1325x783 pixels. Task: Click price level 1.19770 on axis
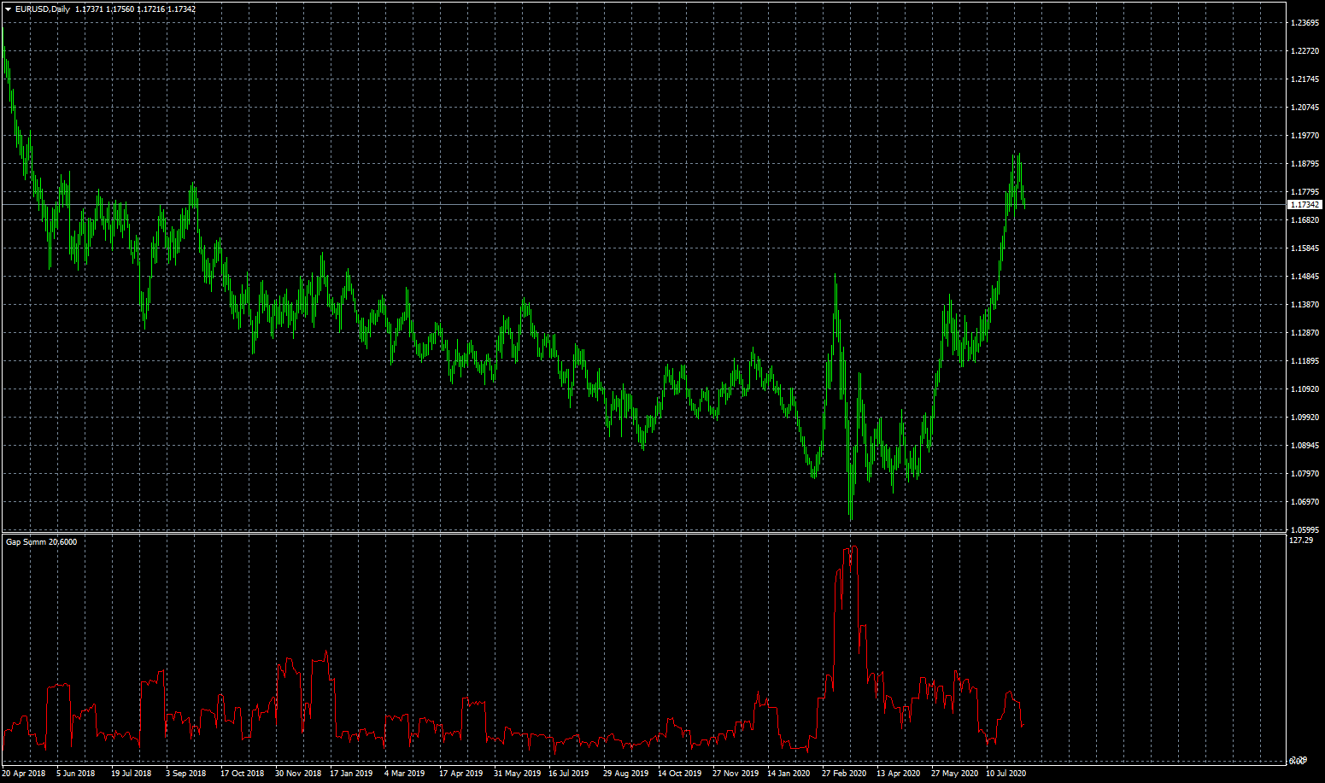pos(1304,136)
